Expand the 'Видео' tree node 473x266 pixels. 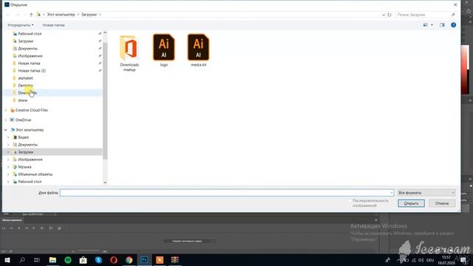point(8,137)
